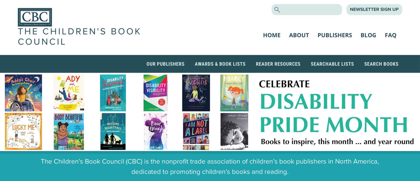Screen dimensions: 420x181
Task: Click the search magnifier icon
Action: point(277,10)
